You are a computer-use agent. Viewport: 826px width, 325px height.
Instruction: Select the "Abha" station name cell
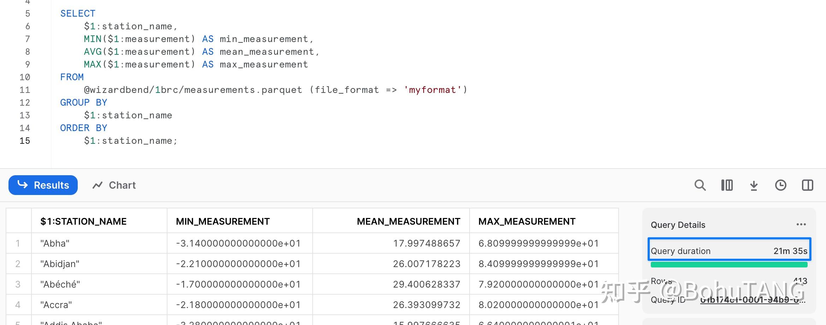coord(55,243)
